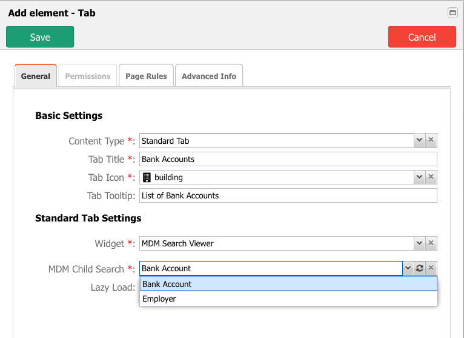Select Bank Account from the dropdown list
This screenshot has width=464, height=338.
[288, 284]
